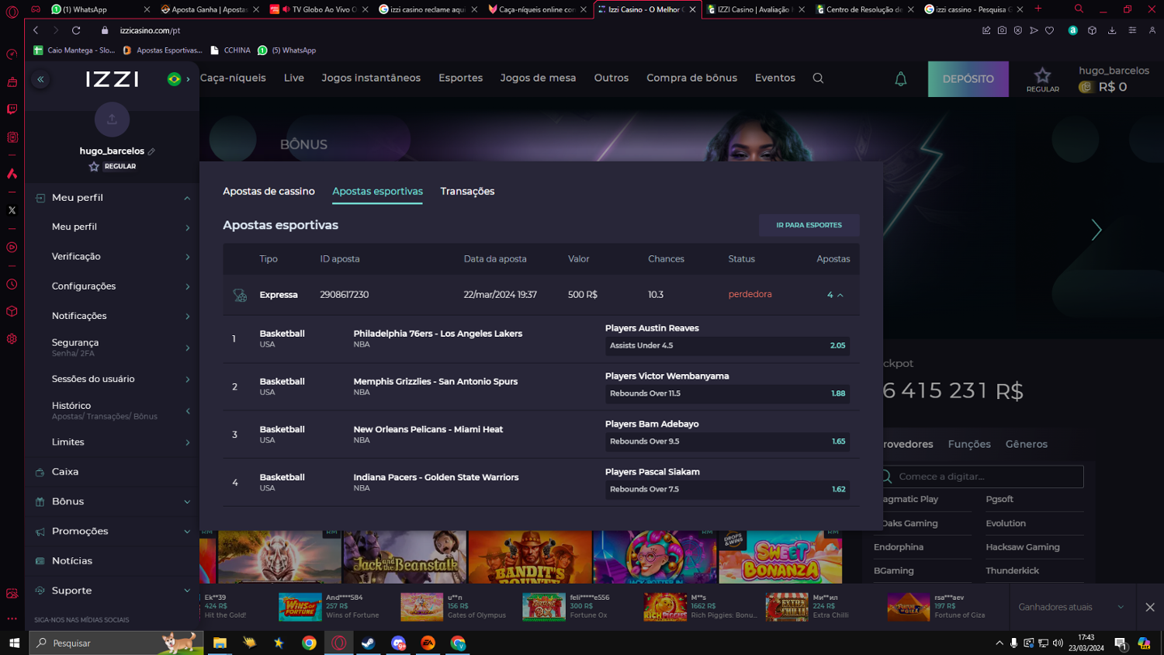Edit username with pencil icon beside hugo_barcelos
Image resolution: width=1164 pixels, height=655 pixels.
(151, 151)
